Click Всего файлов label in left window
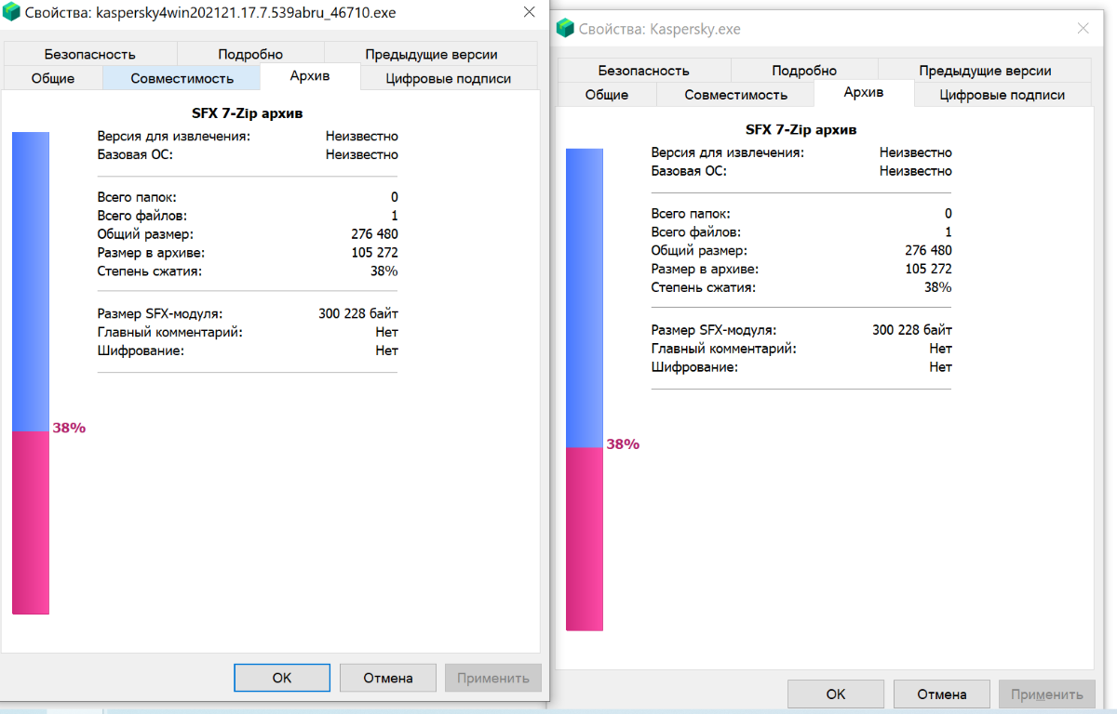The height and width of the screenshot is (714, 1117). pyautogui.click(x=141, y=215)
